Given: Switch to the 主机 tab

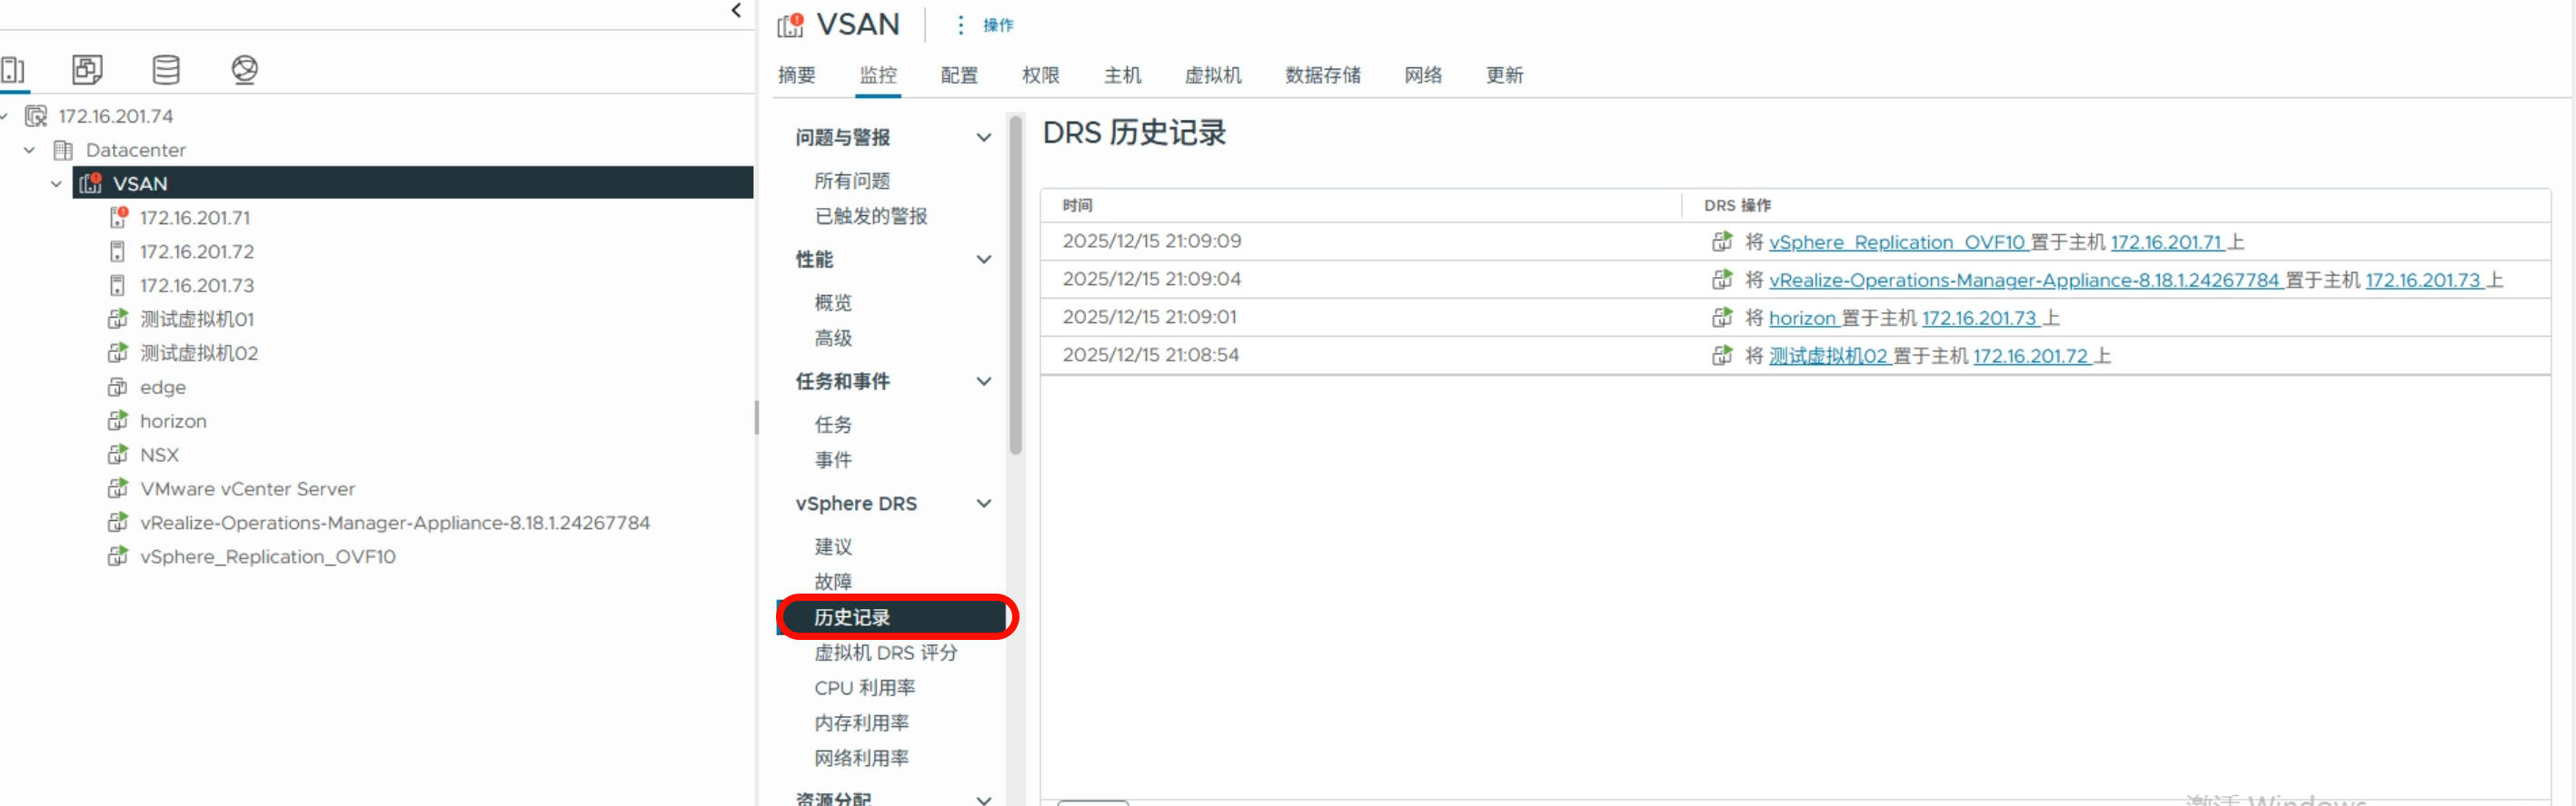Looking at the screenshot, I should (x=1122, y=75).
